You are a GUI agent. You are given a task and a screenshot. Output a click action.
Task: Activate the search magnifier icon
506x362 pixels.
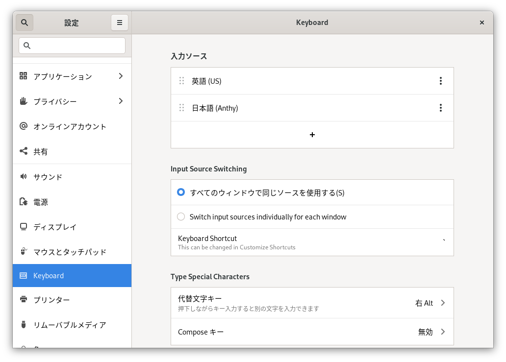click(25, 23)
